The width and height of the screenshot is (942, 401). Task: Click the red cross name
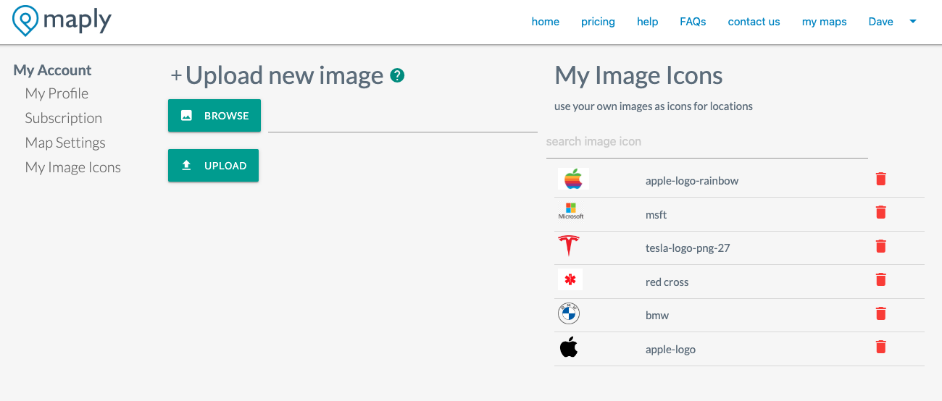point(667,282)
